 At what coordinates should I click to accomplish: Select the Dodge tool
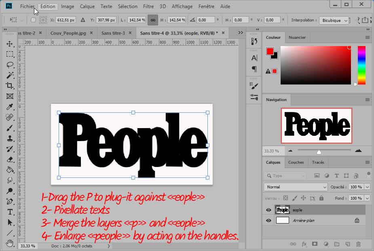[10, 191]
